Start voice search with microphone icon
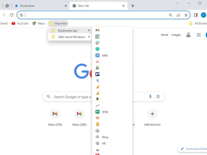The width and height of the screenshot is (207, 155). pos(150,97)
